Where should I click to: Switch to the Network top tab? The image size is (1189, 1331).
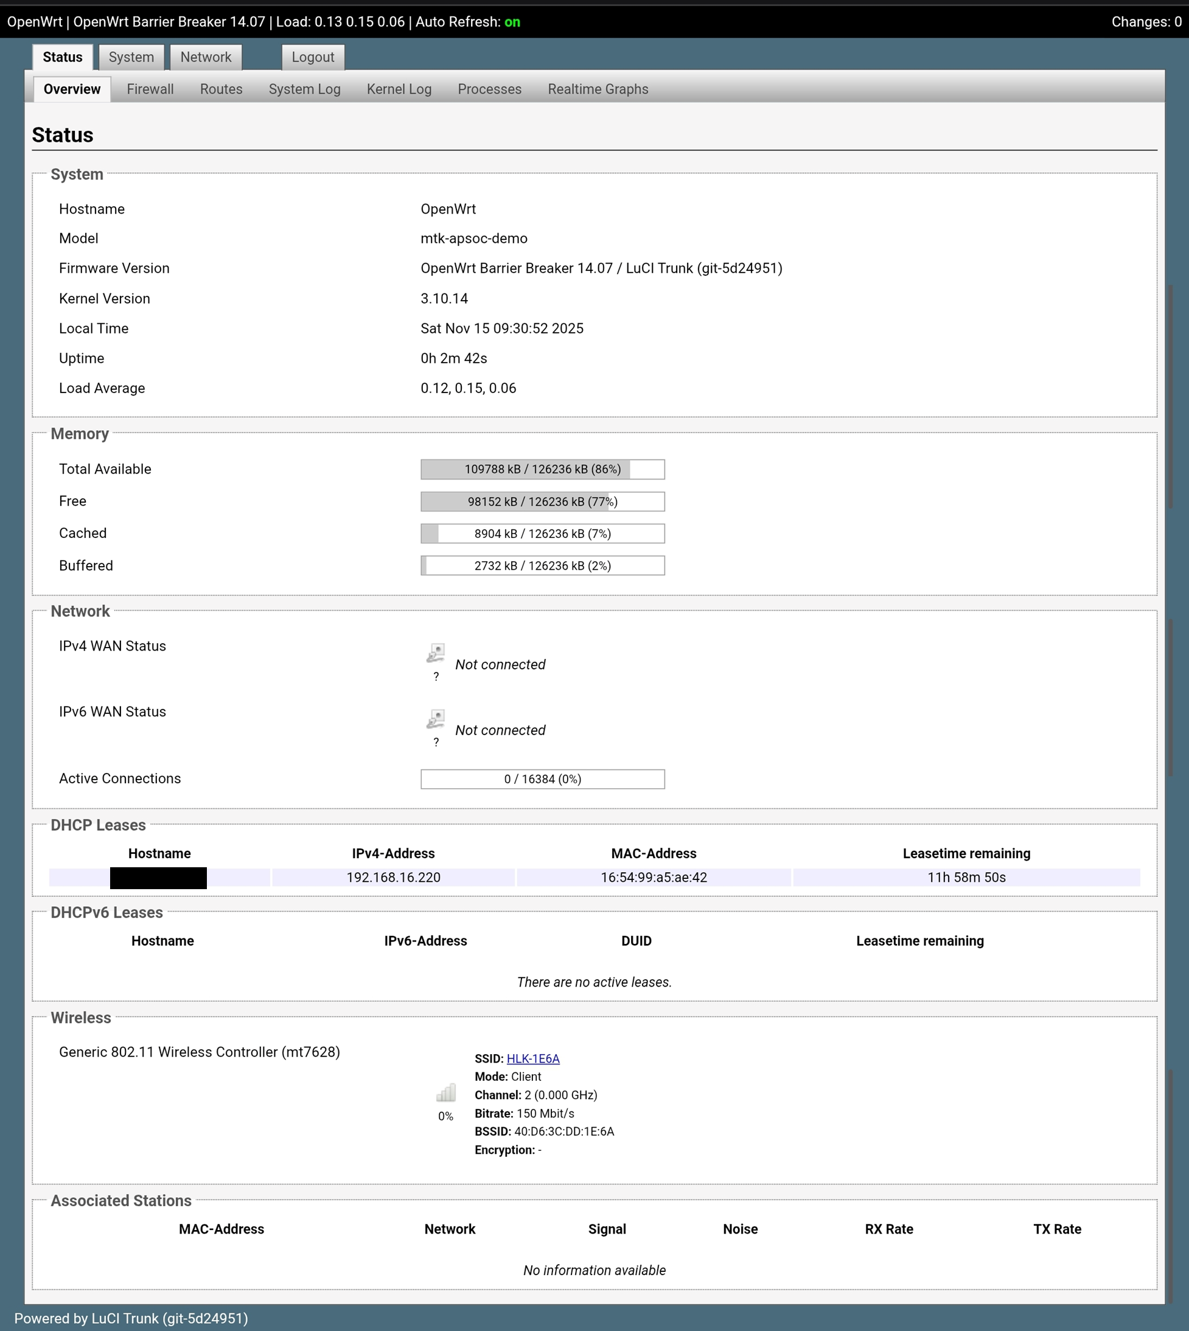coord(206,57)
